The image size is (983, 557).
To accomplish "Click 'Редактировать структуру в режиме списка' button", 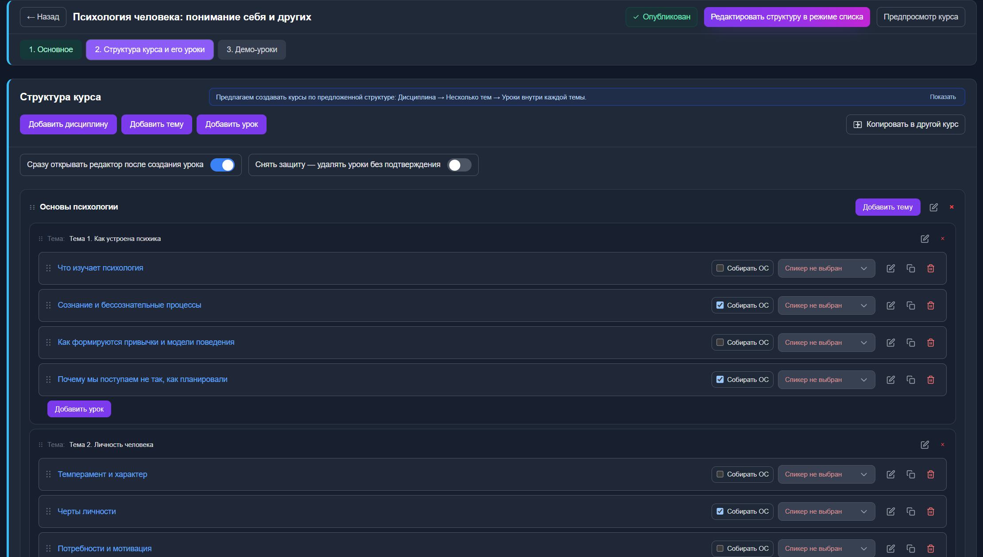I will pos(787,17).
